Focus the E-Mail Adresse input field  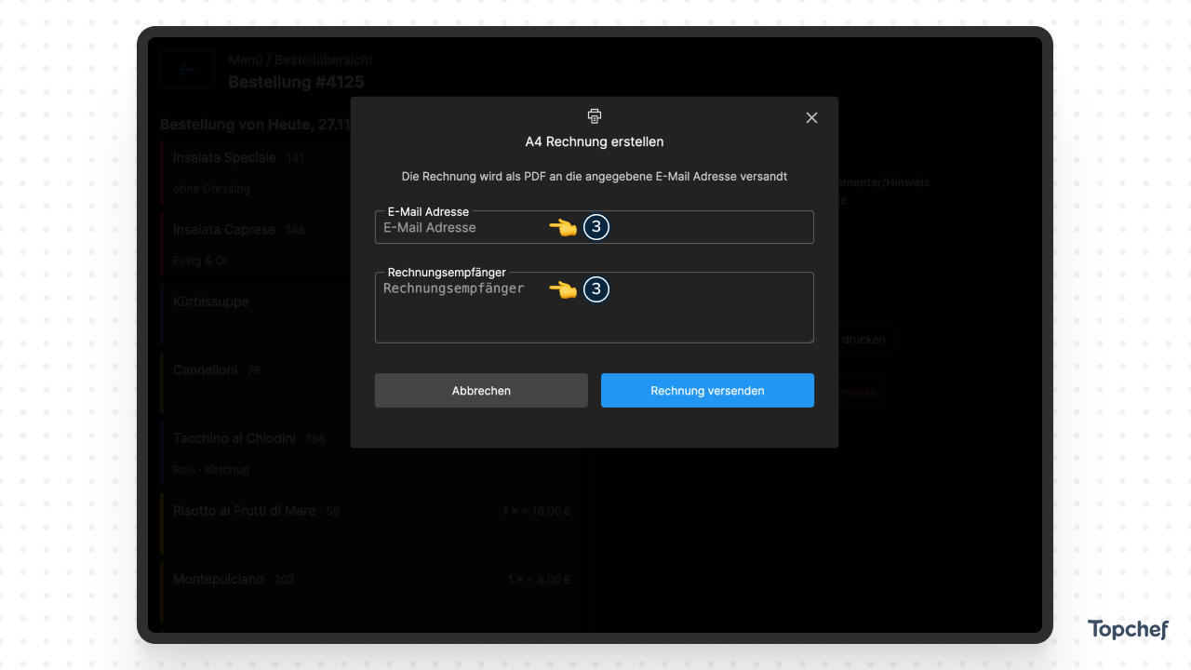pos(465,228)
